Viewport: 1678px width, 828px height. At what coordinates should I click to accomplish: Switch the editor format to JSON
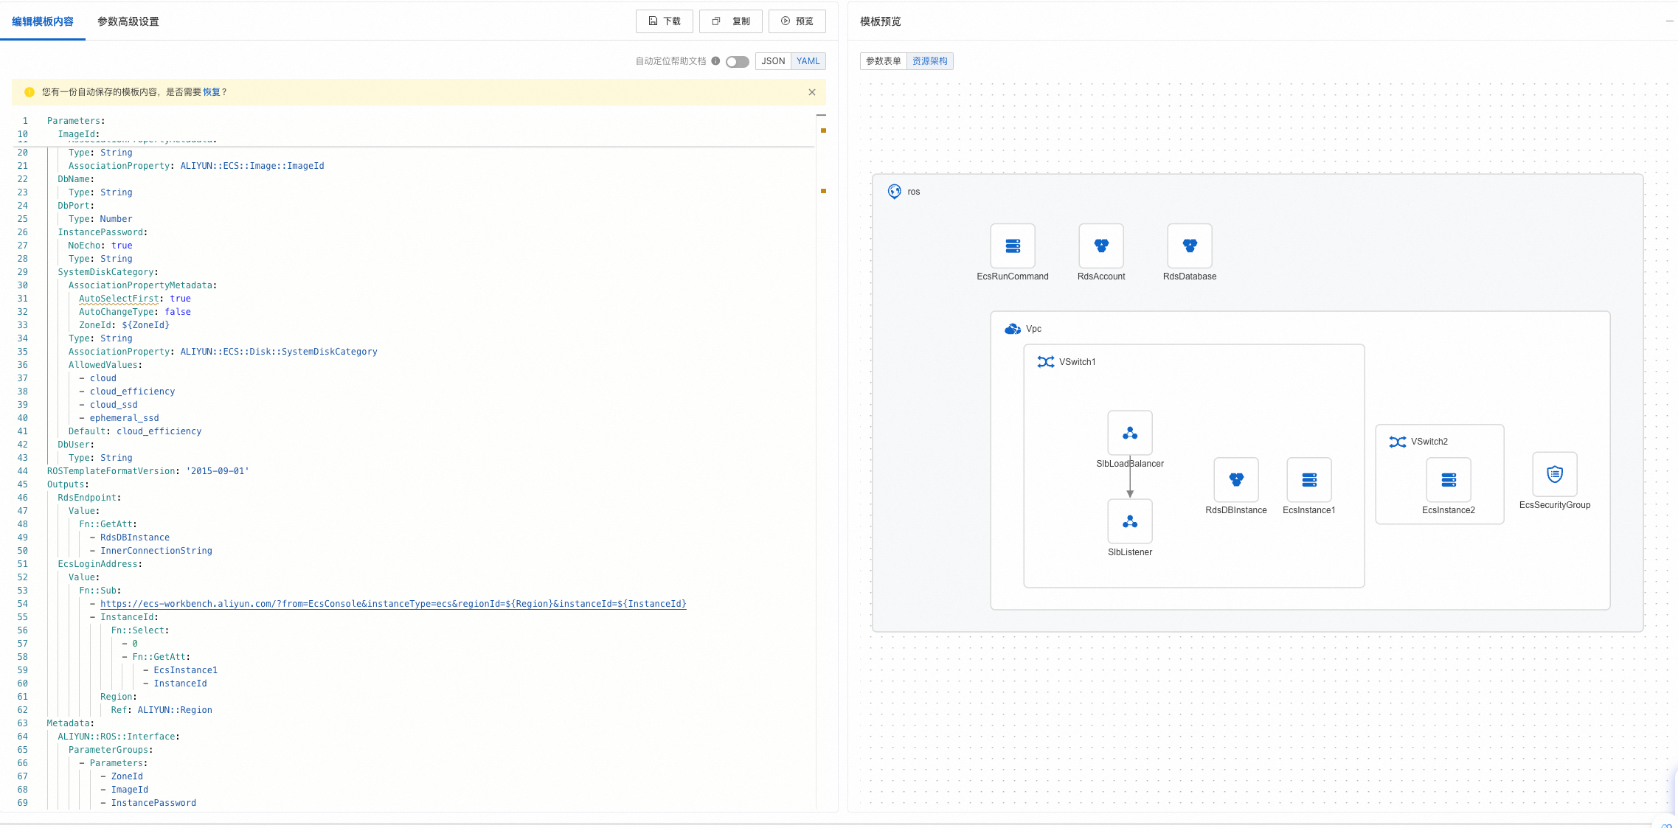[x=772, y=61]
